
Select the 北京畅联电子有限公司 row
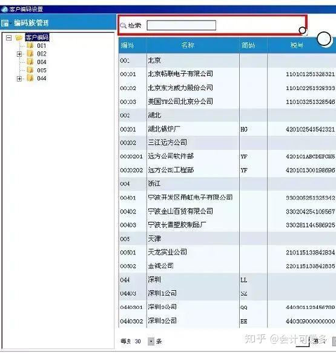[227, 74]
